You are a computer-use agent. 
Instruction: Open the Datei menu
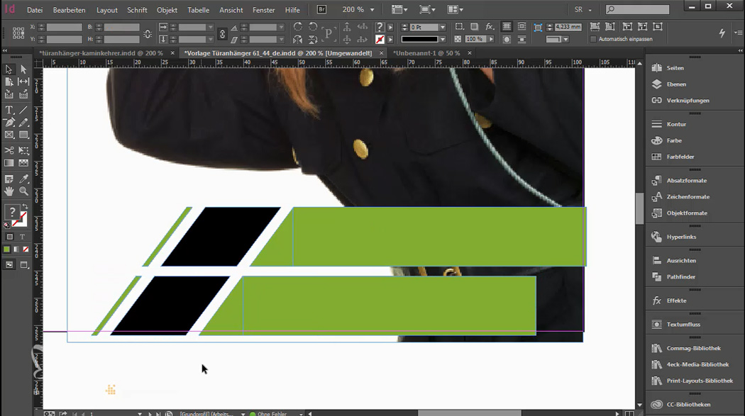pyautogui.click(x=35, y=9)
